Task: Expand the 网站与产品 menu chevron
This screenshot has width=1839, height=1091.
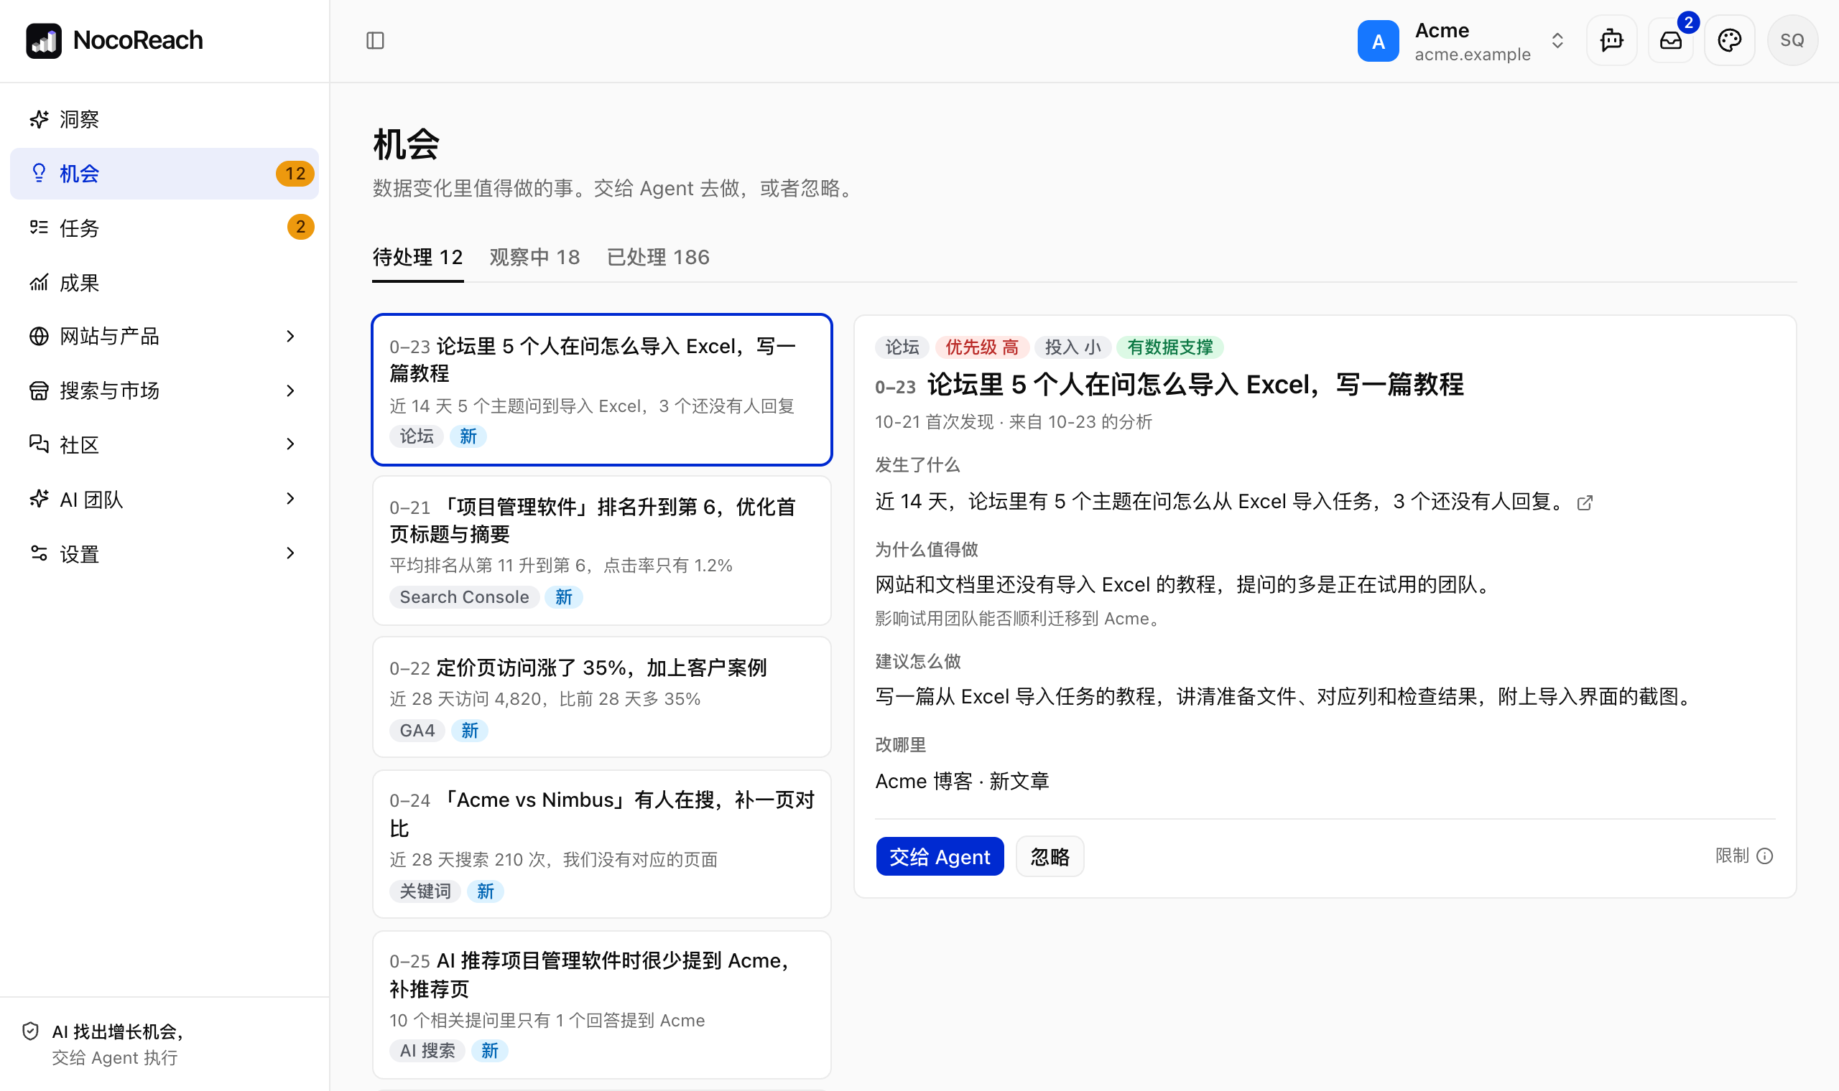Action: pos(290,336)
